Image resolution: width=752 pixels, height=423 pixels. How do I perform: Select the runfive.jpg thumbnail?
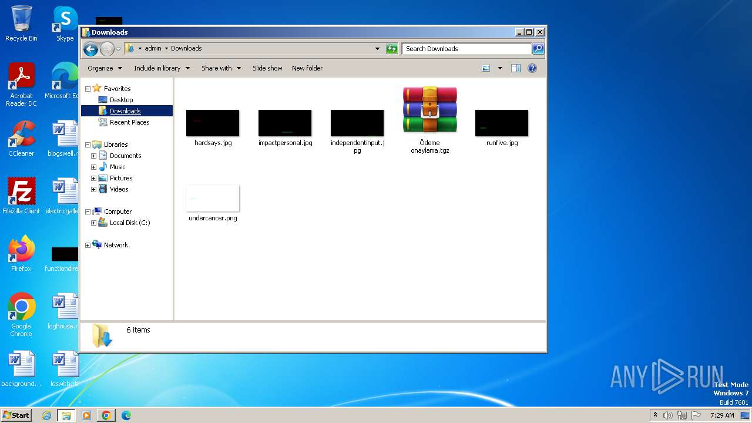pyautogui.click(x=502, y=123)
